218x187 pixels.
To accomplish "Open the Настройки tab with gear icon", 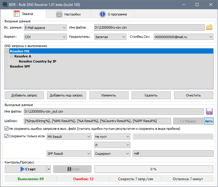I will pyautogui.click(x=68, y=14).
